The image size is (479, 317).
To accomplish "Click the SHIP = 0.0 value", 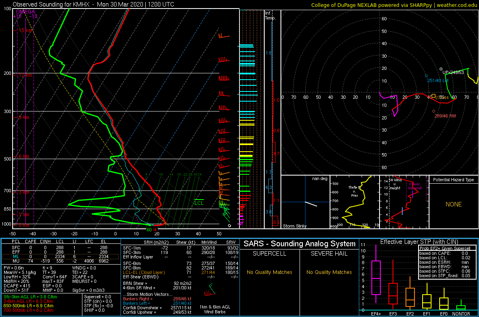I will coord(95,310).
